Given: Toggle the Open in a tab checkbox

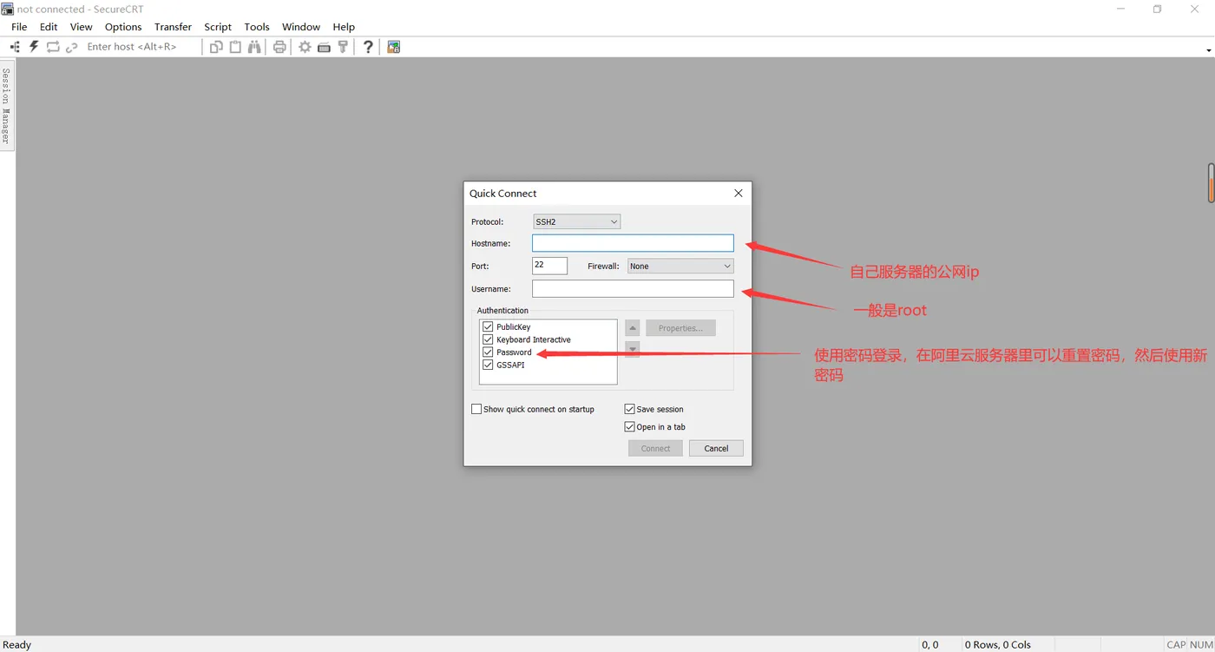Looking at the screenshot, I should pos(630,427).
